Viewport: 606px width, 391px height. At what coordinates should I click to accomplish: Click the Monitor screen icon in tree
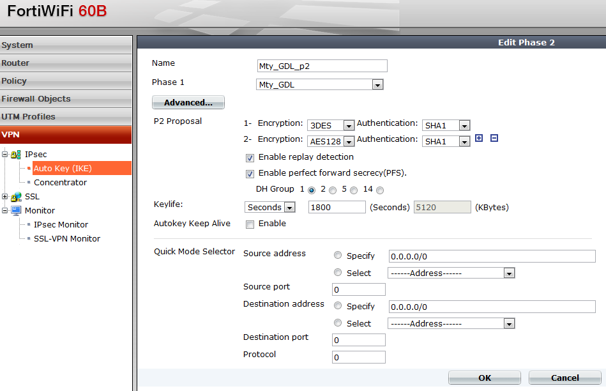tap(16, 211)
